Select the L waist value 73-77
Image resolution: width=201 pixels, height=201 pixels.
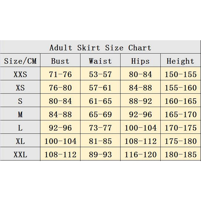[x=100, y=128]
